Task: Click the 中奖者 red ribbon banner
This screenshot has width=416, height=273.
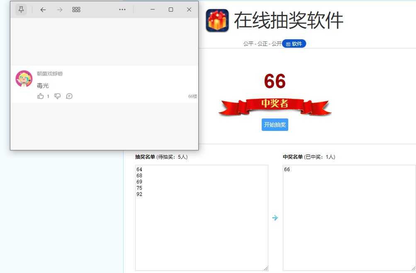Action: pyautogui.click(x=275, y=106)
